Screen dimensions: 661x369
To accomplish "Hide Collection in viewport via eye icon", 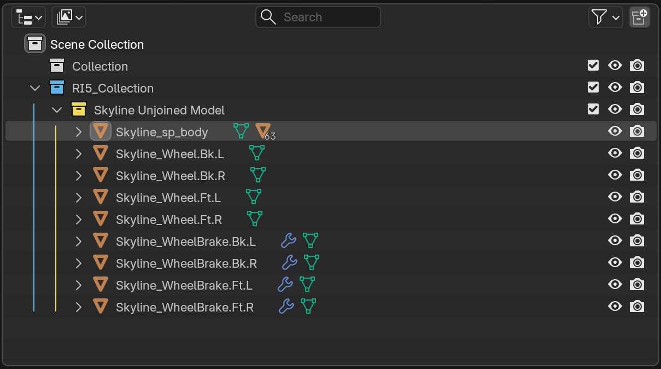I will [x=615, y=66].
